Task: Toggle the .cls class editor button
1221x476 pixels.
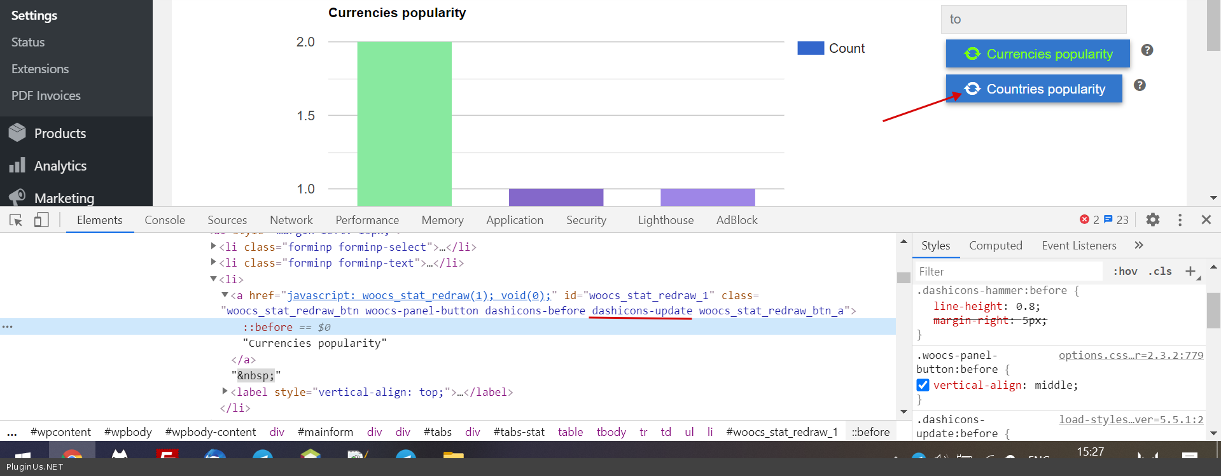Action: (1160, 272)
